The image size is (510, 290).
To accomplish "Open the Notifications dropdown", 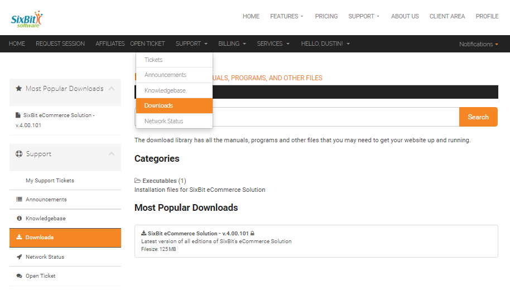I will pyautogui.click(x=479, y=44).
